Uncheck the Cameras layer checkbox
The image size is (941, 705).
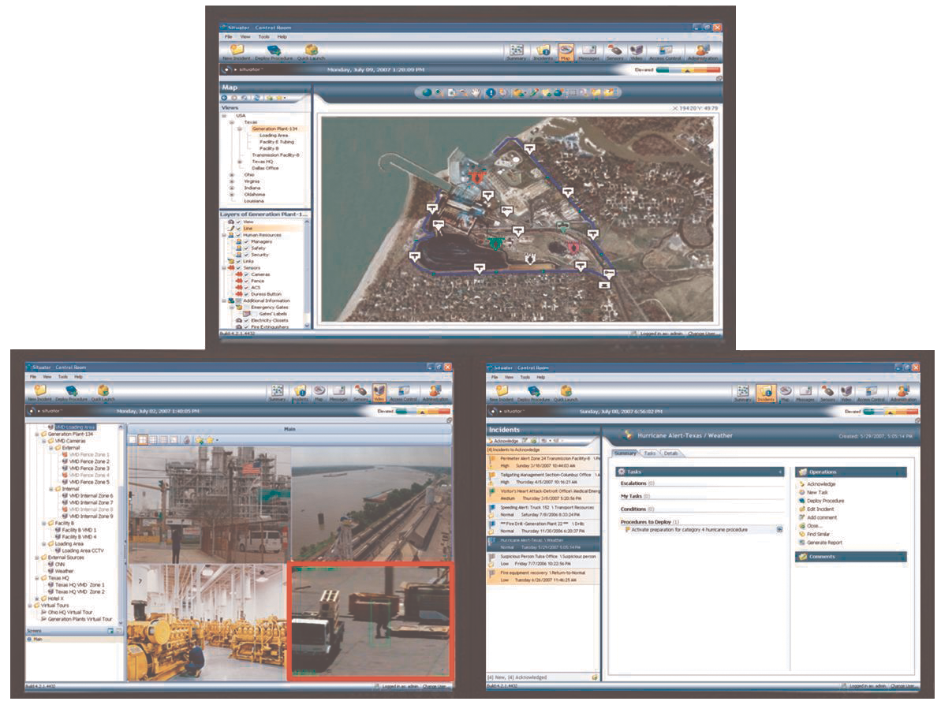pyautogui.click(x=247, y=274)
